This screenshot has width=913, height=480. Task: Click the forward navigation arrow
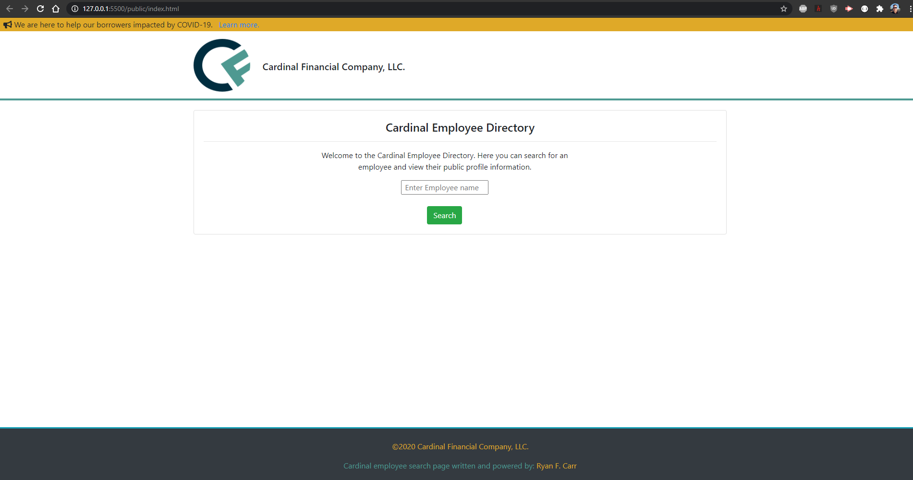(24, 8)
